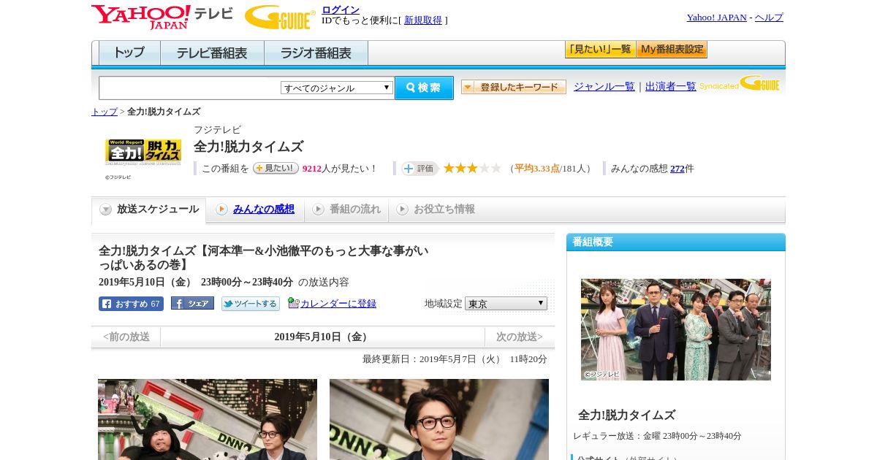Click the 2019年5月10日(金) date header

(323, 337)
